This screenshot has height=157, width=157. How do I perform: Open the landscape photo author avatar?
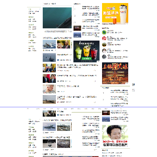[x=104, y=44]
